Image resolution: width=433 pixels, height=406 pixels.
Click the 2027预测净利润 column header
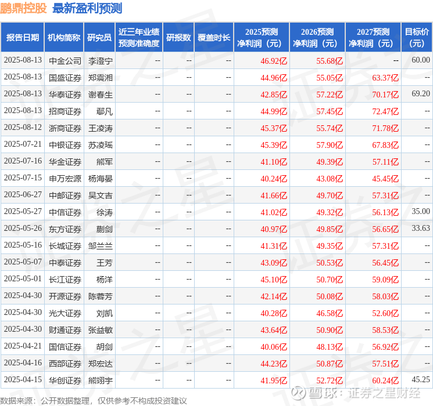pyautogui.click(x=373, y=38)
